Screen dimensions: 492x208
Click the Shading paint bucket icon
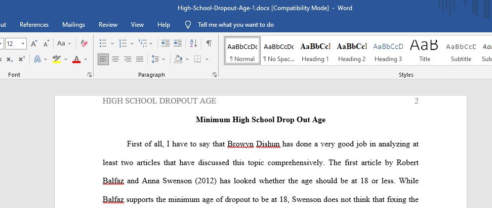178,59
